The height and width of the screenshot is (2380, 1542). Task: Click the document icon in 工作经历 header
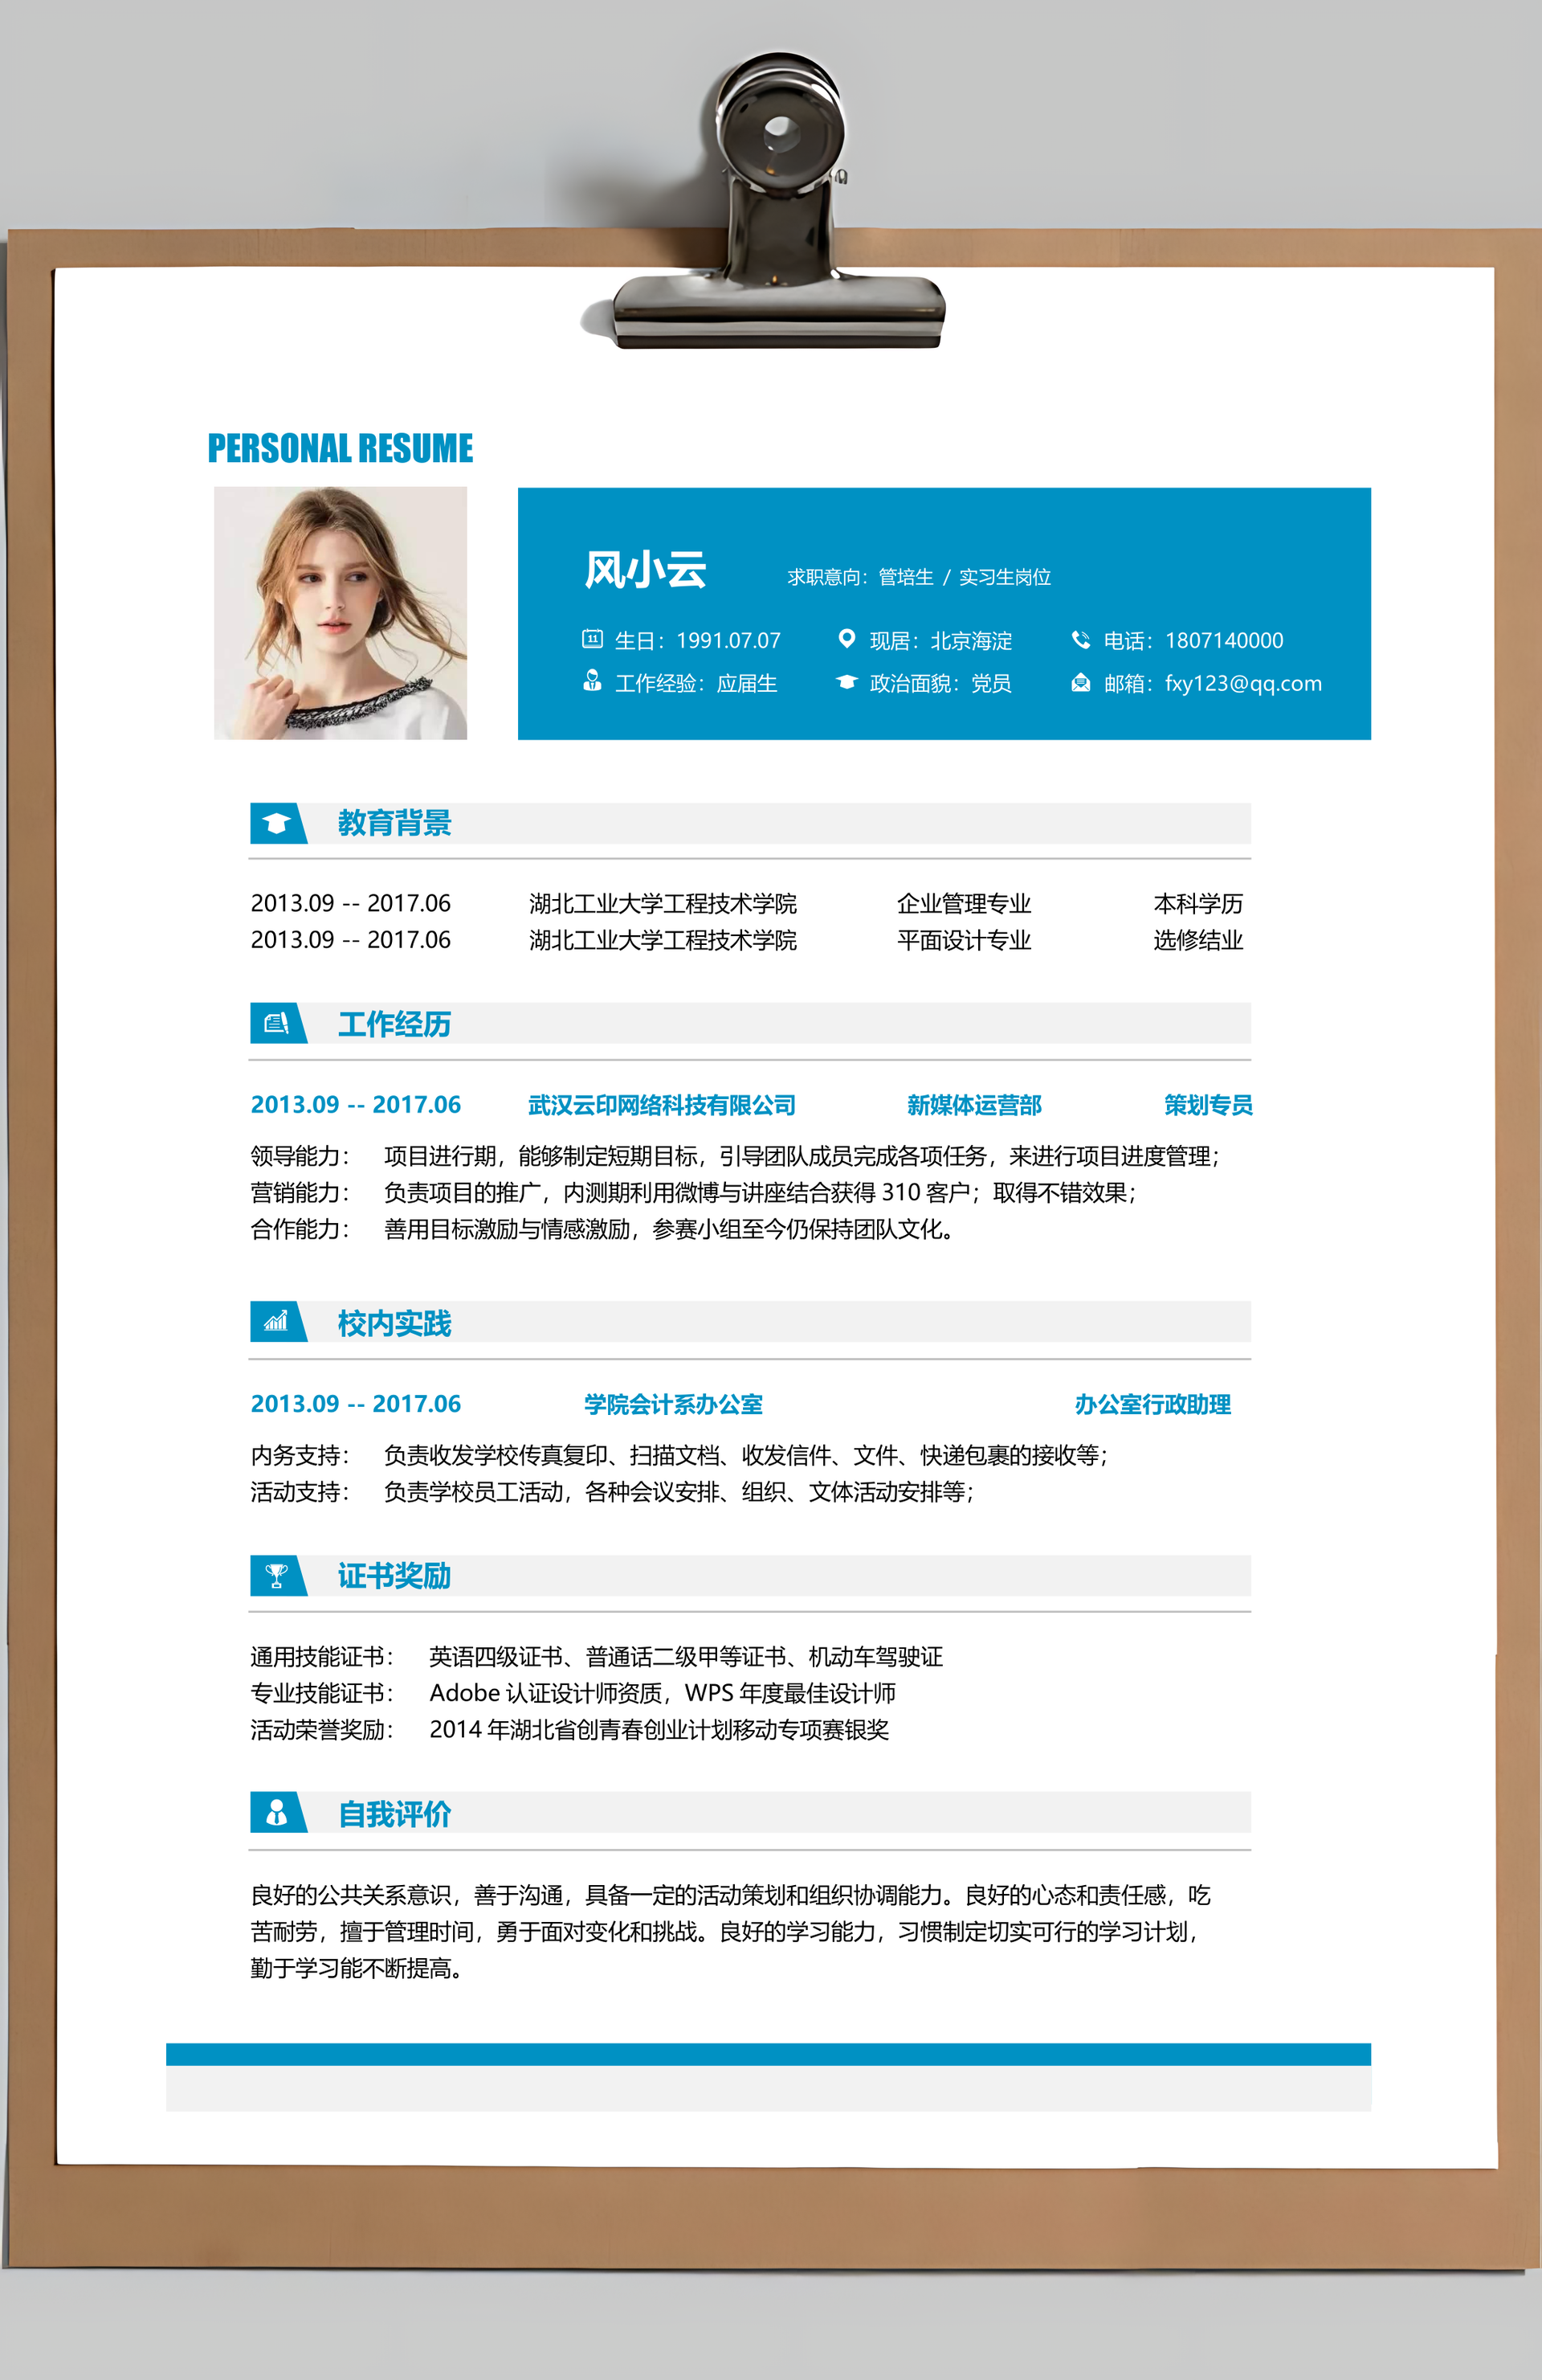275,1023
